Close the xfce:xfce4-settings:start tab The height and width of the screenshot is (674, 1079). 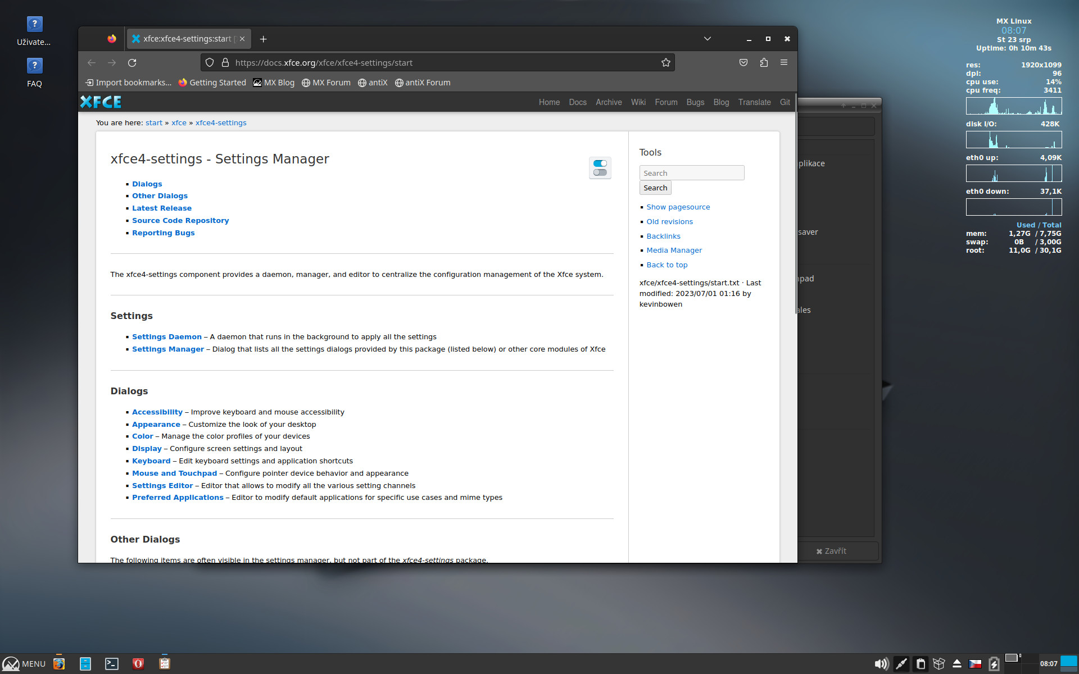point(242,39)
